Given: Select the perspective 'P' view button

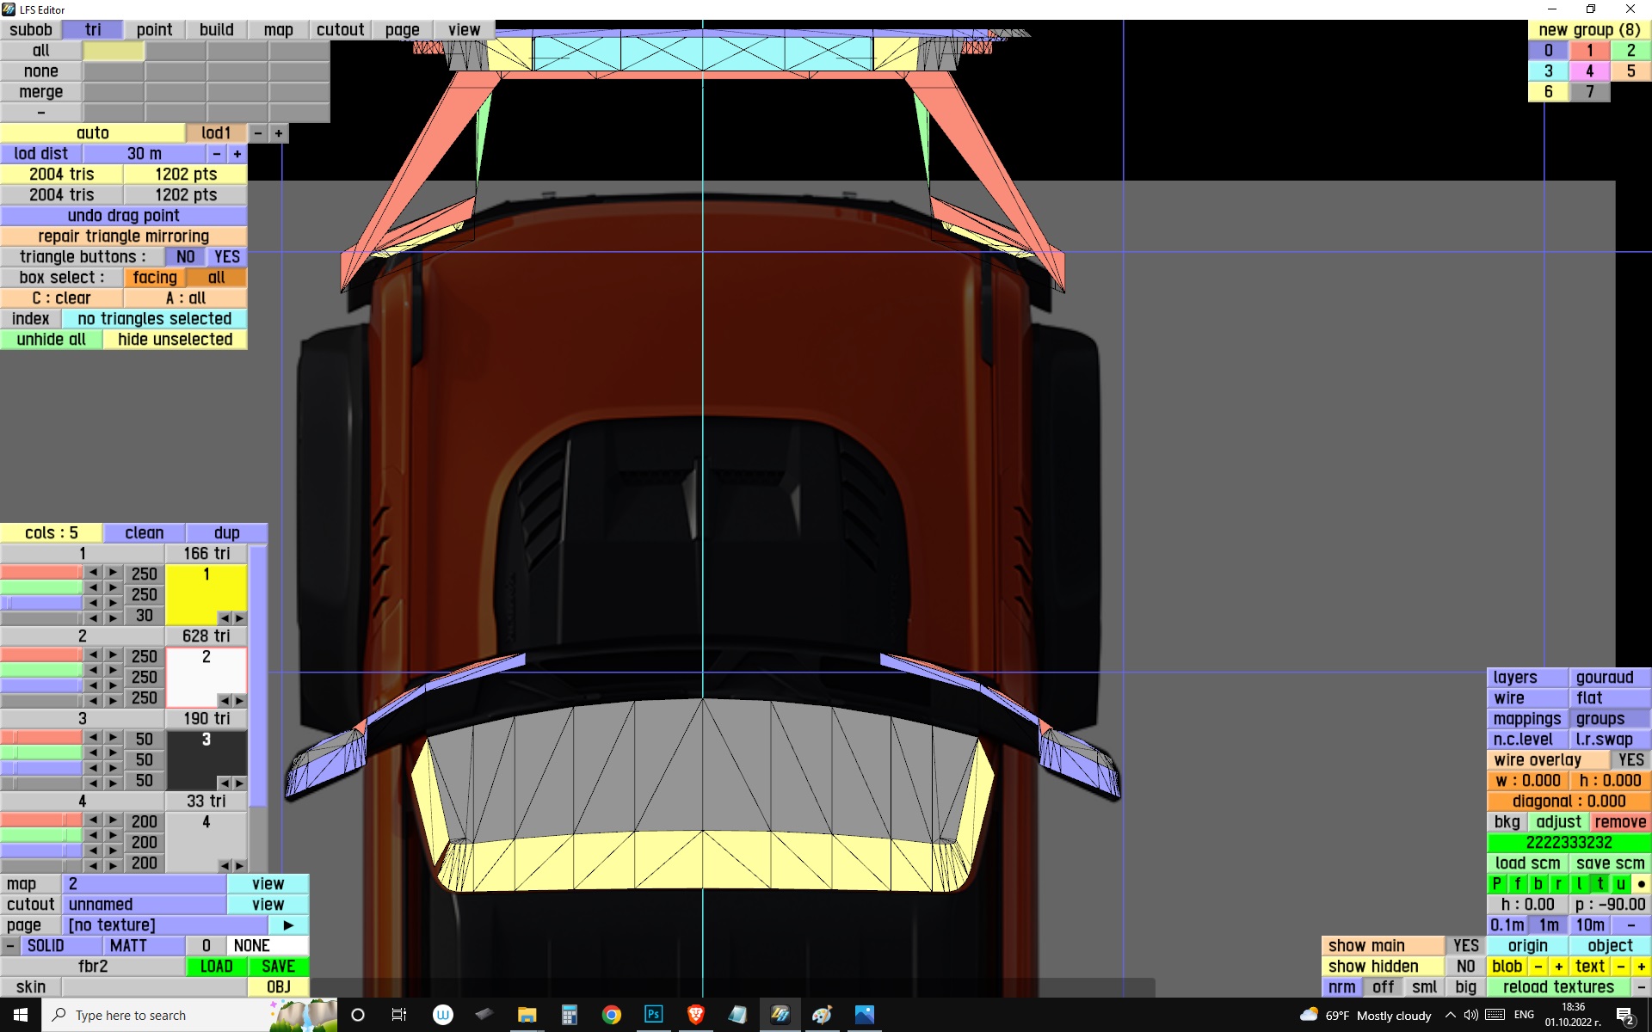Looking at the screenshot, I should (1496, 883).
